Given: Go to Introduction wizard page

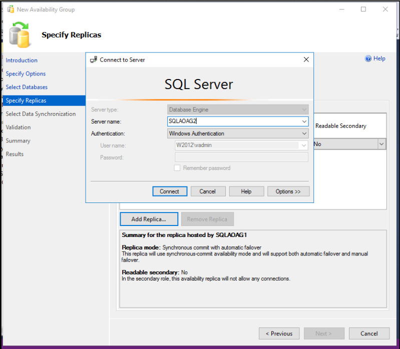Looking at the screenshot, I should pyautogui.click(x=22, y=60).
